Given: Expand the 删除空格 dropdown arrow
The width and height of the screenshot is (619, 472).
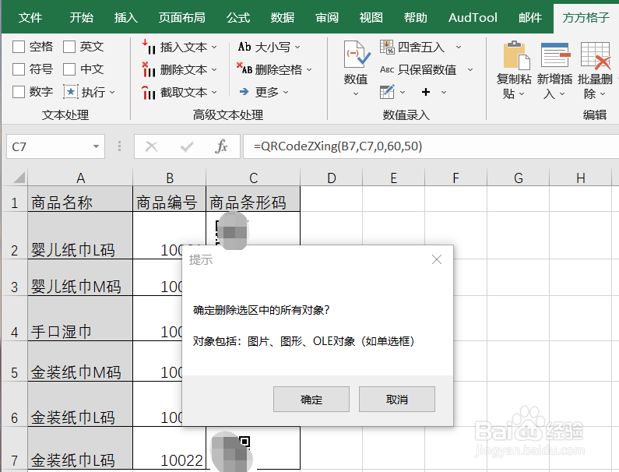Looking at the screenshot, I should point(309,69).
